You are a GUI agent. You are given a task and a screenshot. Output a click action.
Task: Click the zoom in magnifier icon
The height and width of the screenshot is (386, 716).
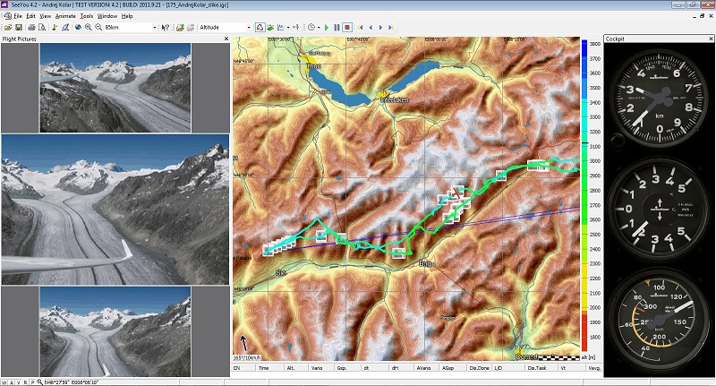(x=87, y=28)
